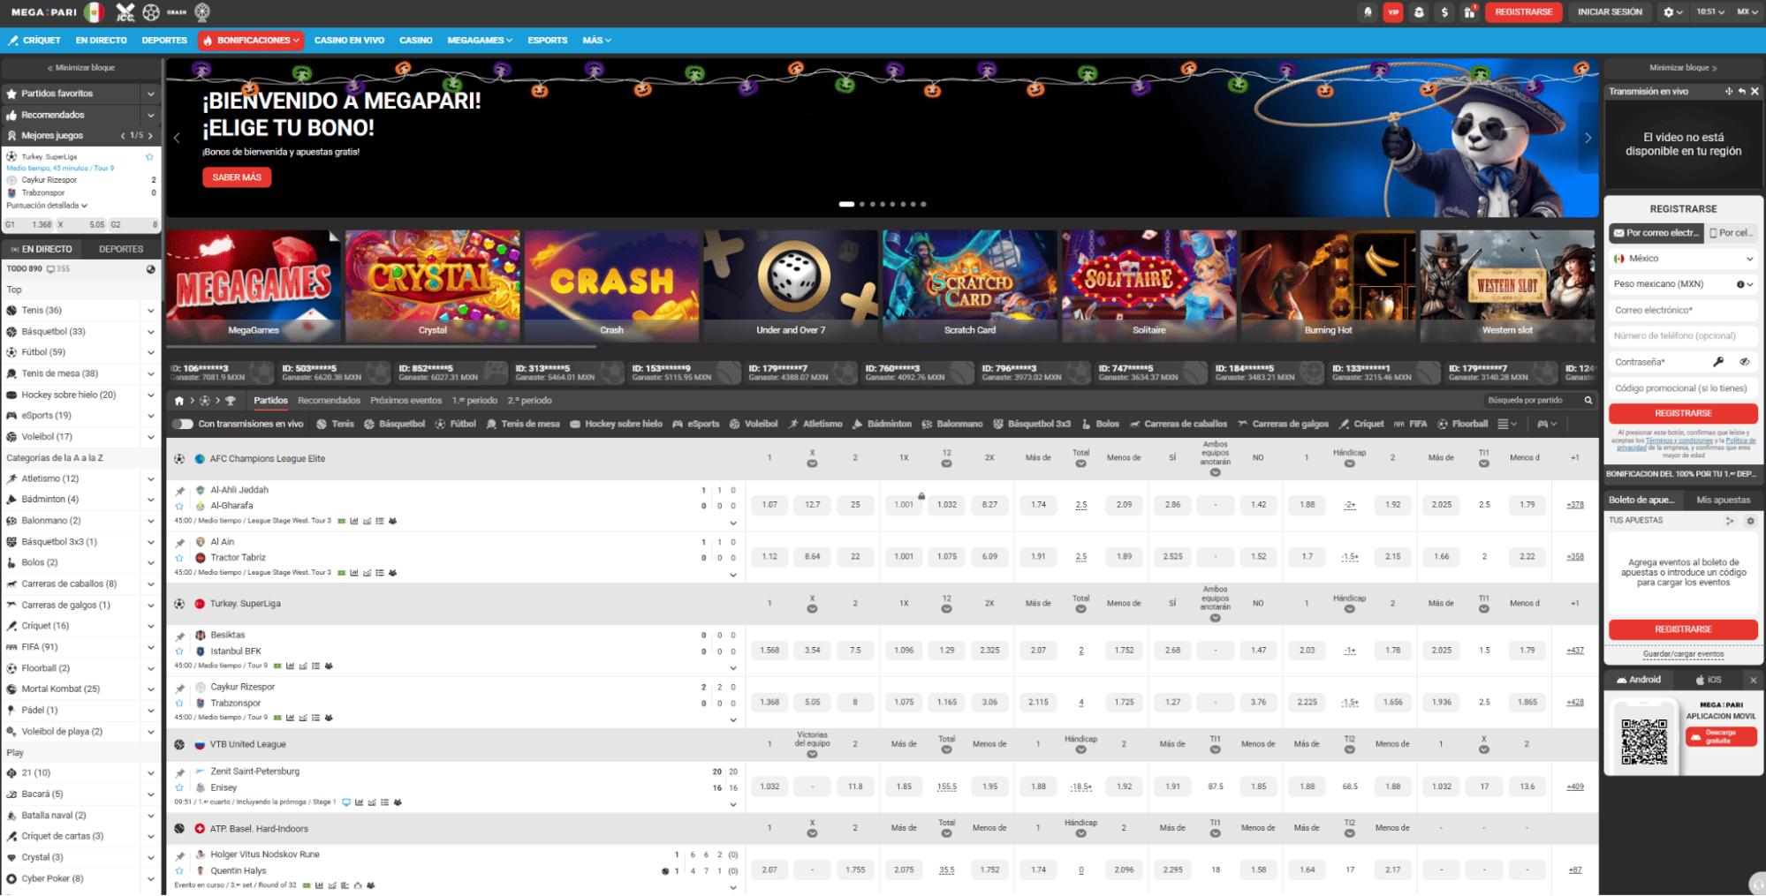The image size is (1766, 896).
Task: Open bet slip settings gear icon
Action: coord(1750,521)
